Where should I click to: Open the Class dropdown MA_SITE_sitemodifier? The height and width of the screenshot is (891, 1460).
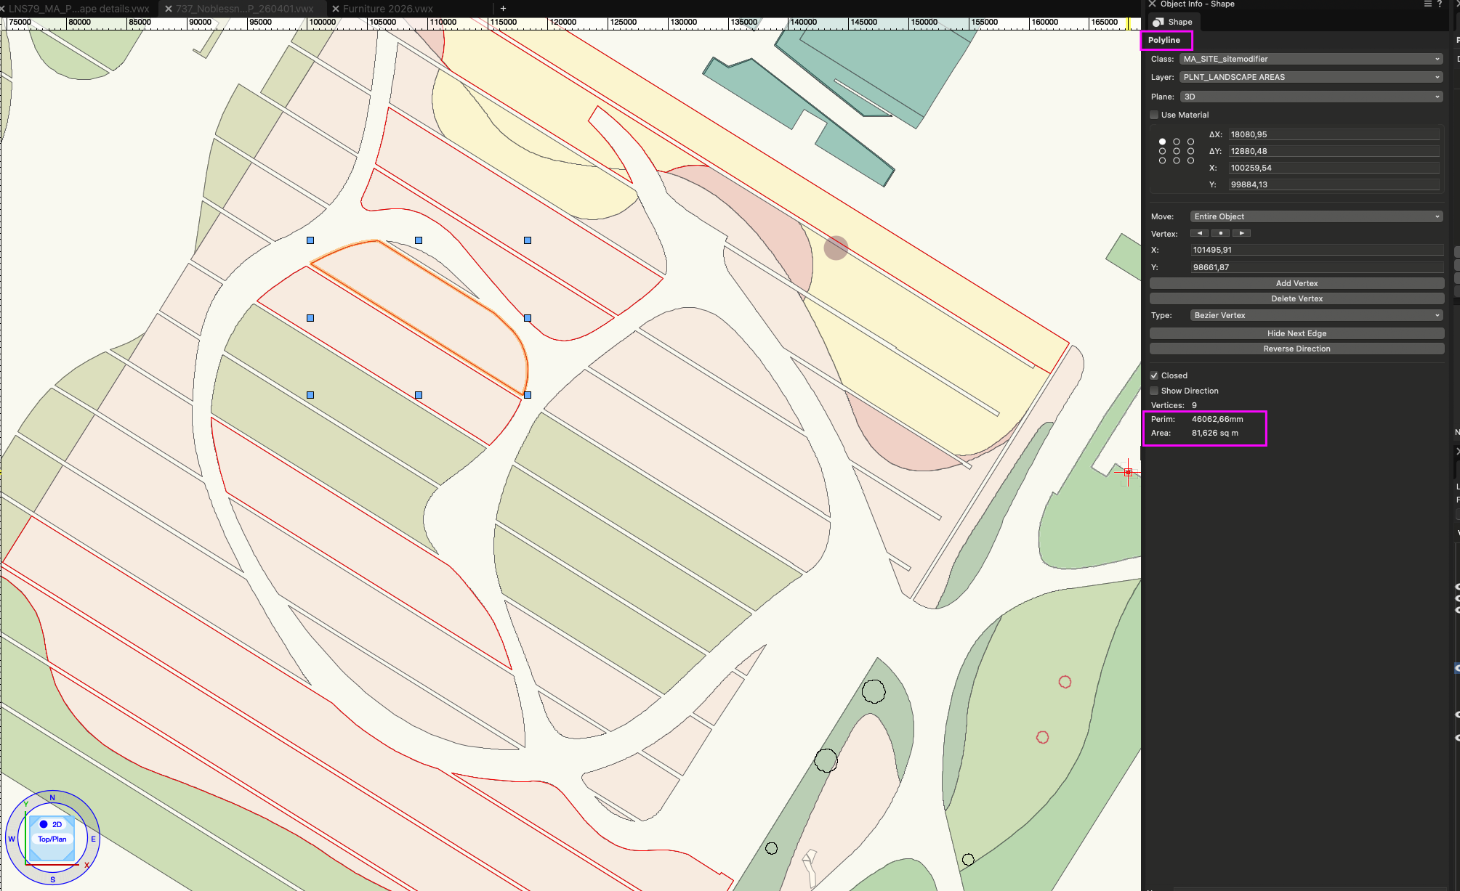pos(1310,59)
